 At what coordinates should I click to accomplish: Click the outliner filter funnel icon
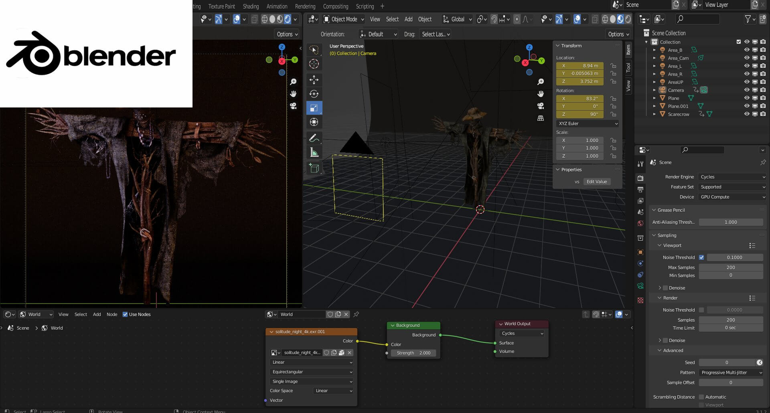[748, 19]
